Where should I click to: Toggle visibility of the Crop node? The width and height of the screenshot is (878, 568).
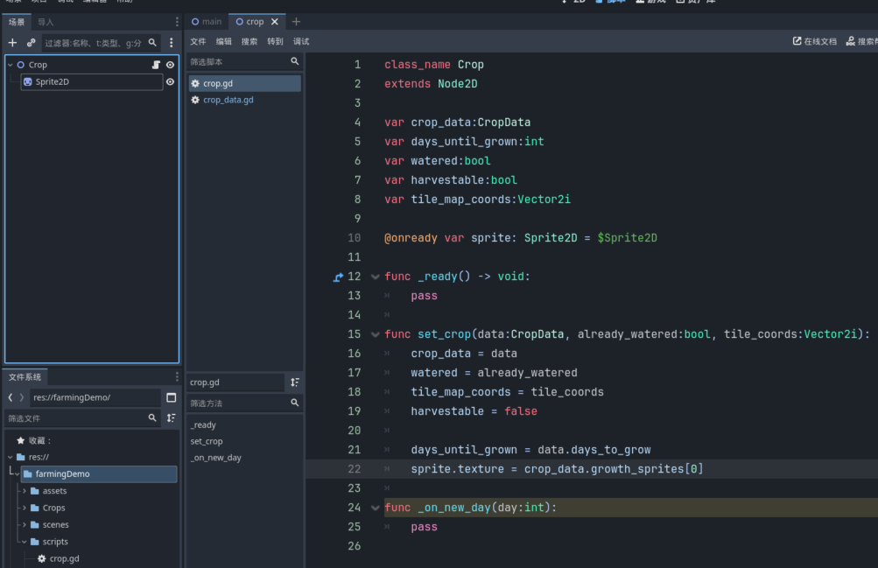coord(170,65)
